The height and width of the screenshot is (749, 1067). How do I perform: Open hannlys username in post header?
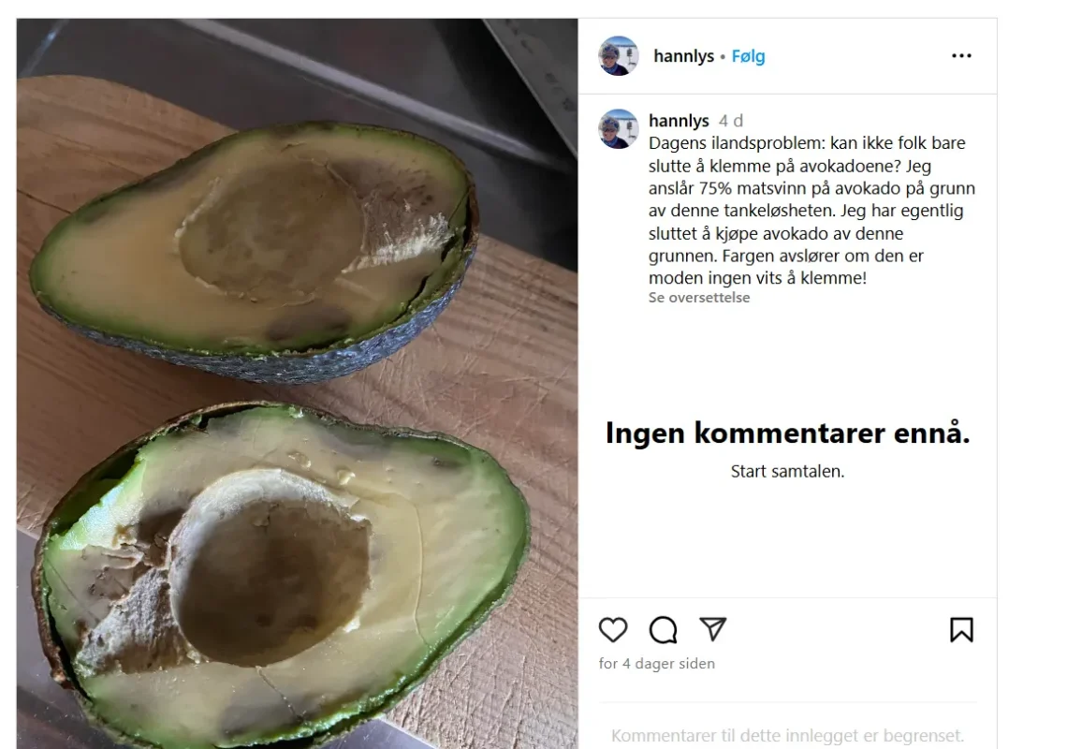[x=683, y=56]
